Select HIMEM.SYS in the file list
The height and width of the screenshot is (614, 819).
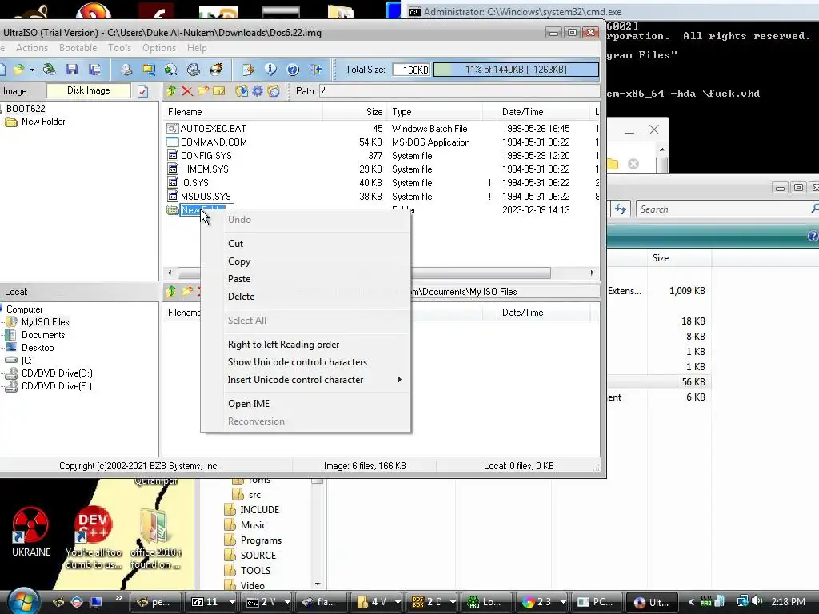(204, 169)
